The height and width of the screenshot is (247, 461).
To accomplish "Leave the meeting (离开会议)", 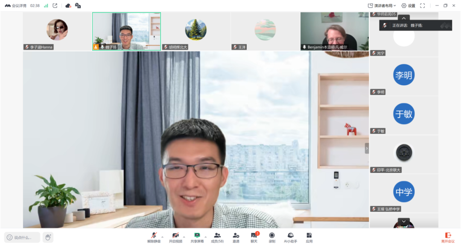I will pos(448,237).
